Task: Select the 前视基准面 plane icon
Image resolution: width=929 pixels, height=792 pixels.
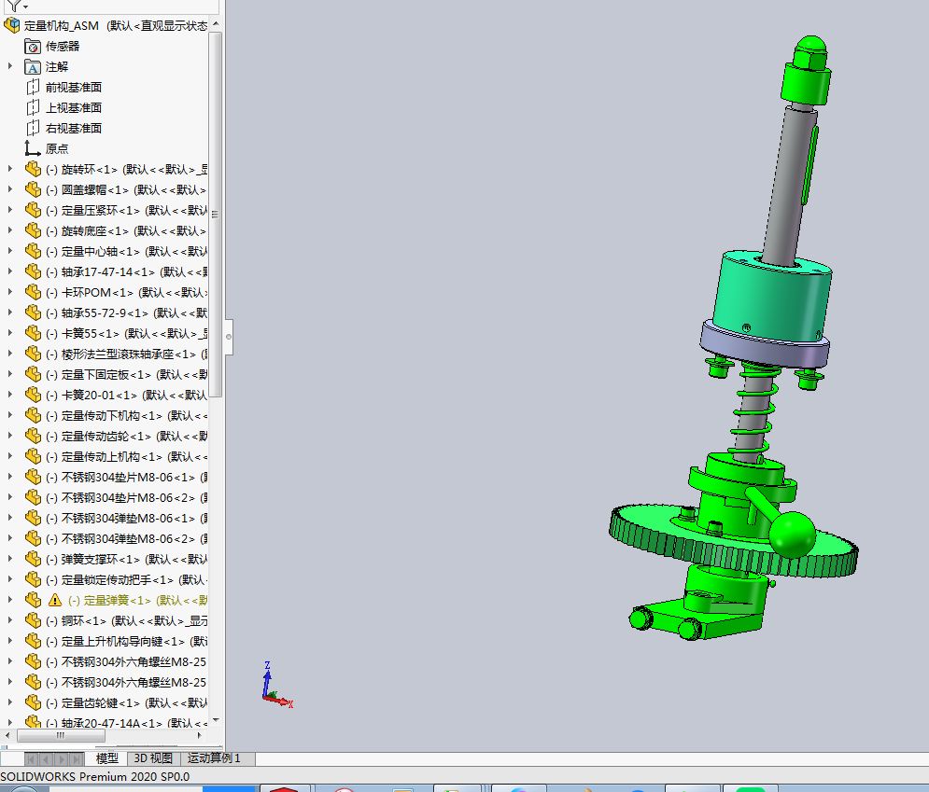Action: (x=33, y=88)
